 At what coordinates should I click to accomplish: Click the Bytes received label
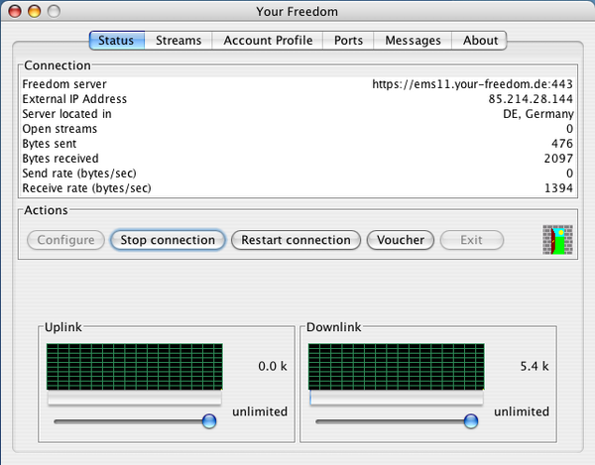60,159
